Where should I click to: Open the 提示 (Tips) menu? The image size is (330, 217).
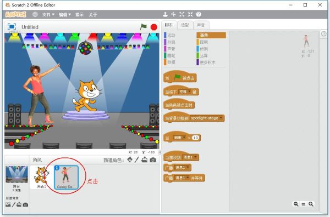(79, 15)
